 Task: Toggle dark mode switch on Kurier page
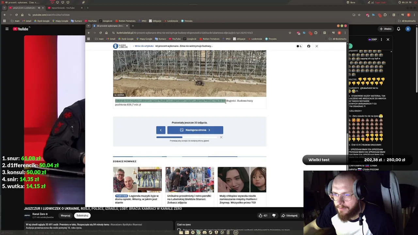point(299,46)
